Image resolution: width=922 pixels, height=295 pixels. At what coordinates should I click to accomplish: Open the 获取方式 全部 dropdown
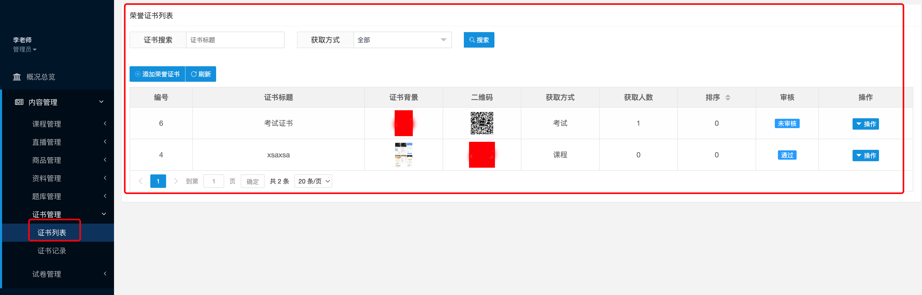pyautogui.click(x=402, y=40)
